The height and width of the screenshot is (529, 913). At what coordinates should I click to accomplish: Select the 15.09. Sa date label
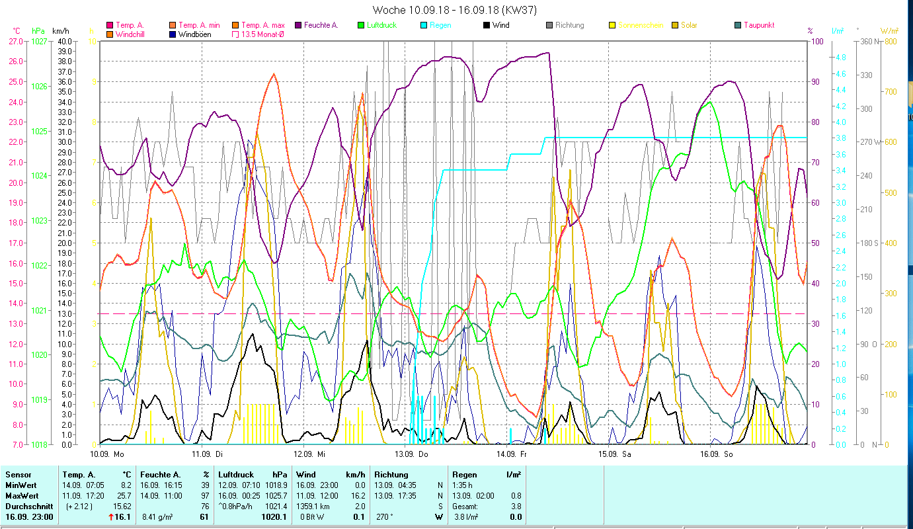click(x=615, y=454)
